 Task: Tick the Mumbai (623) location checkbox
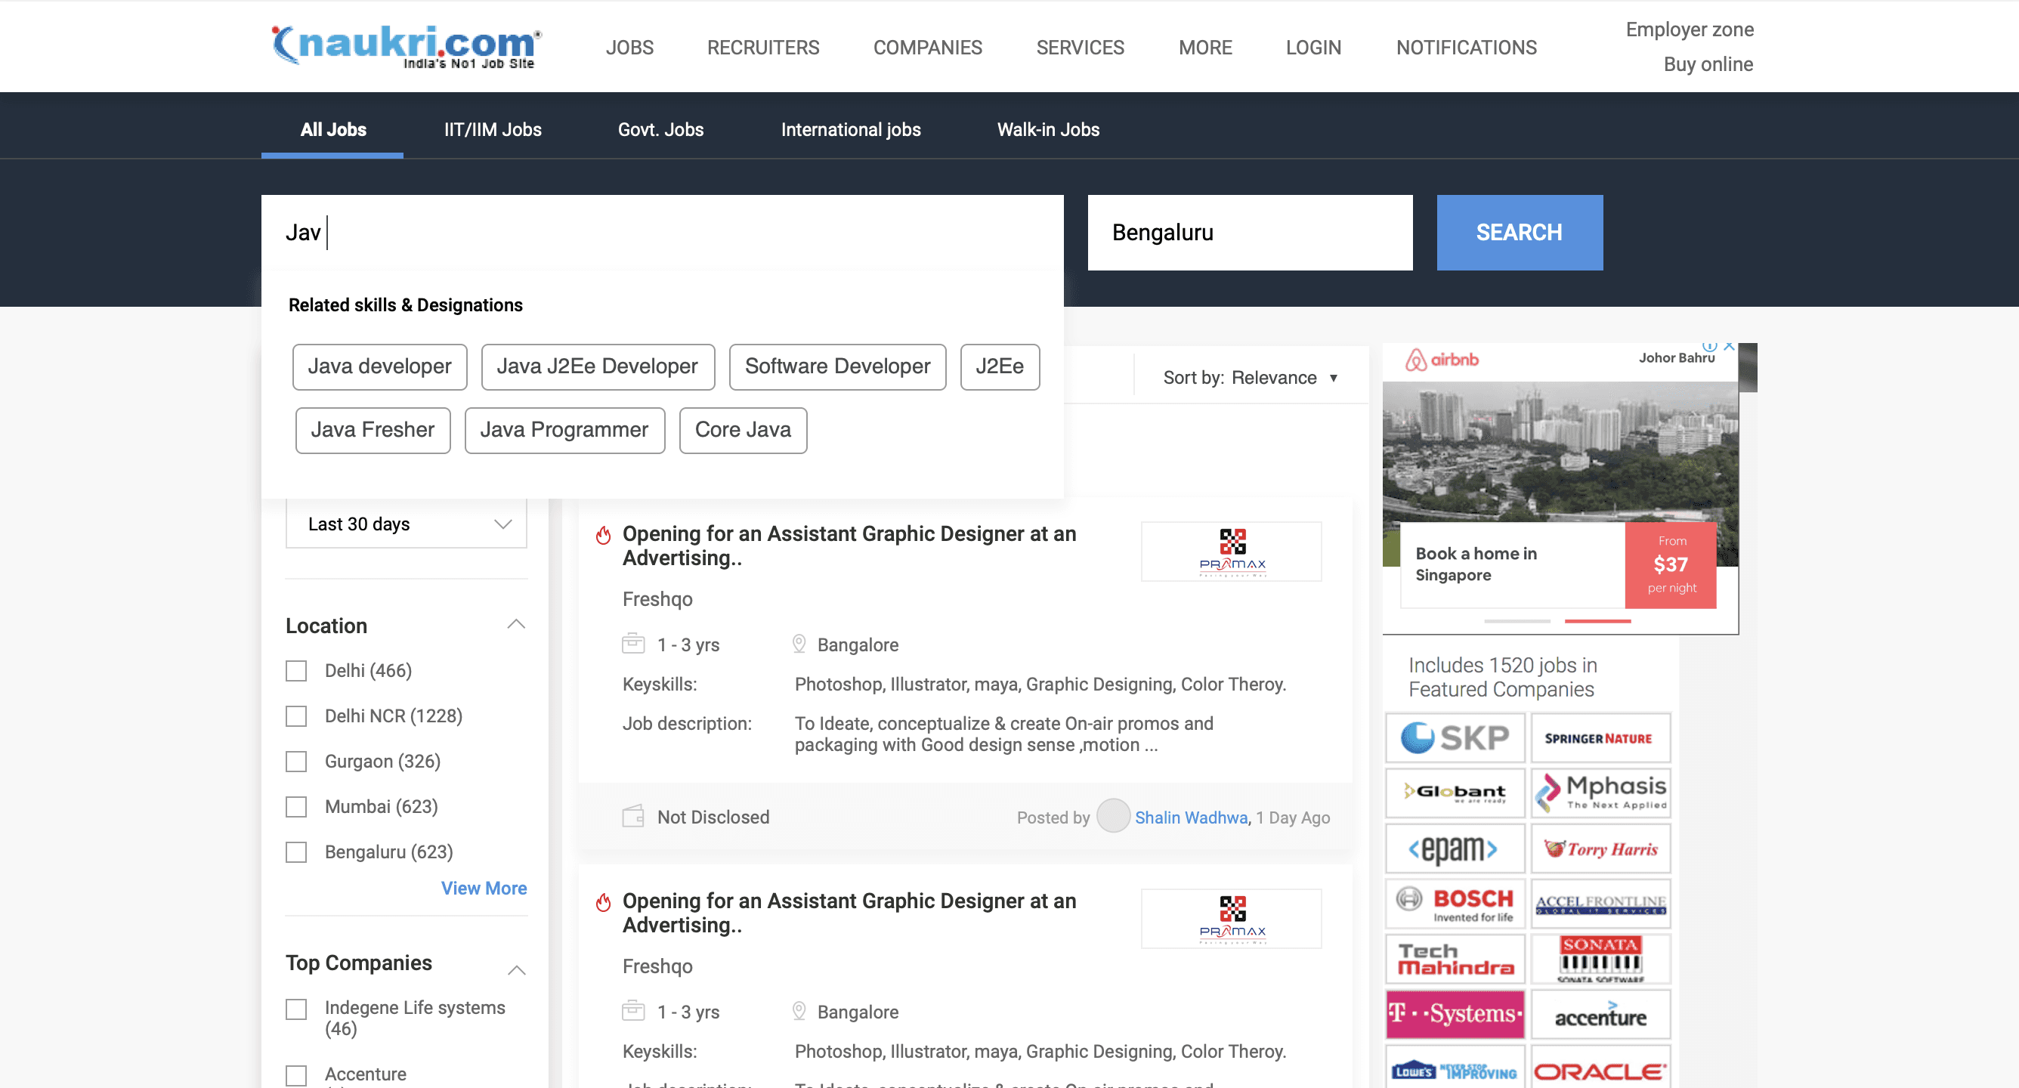click(296, 807)
